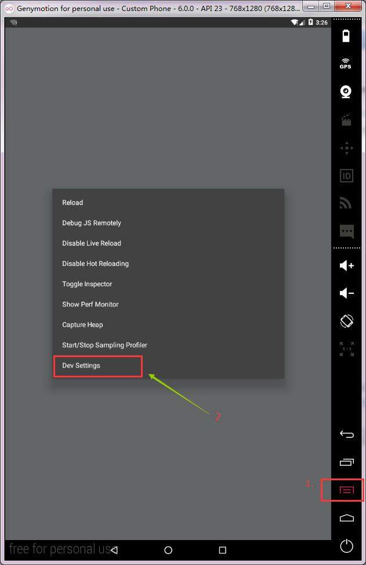Click the Genymotion sidebar back button

[346, 434]
